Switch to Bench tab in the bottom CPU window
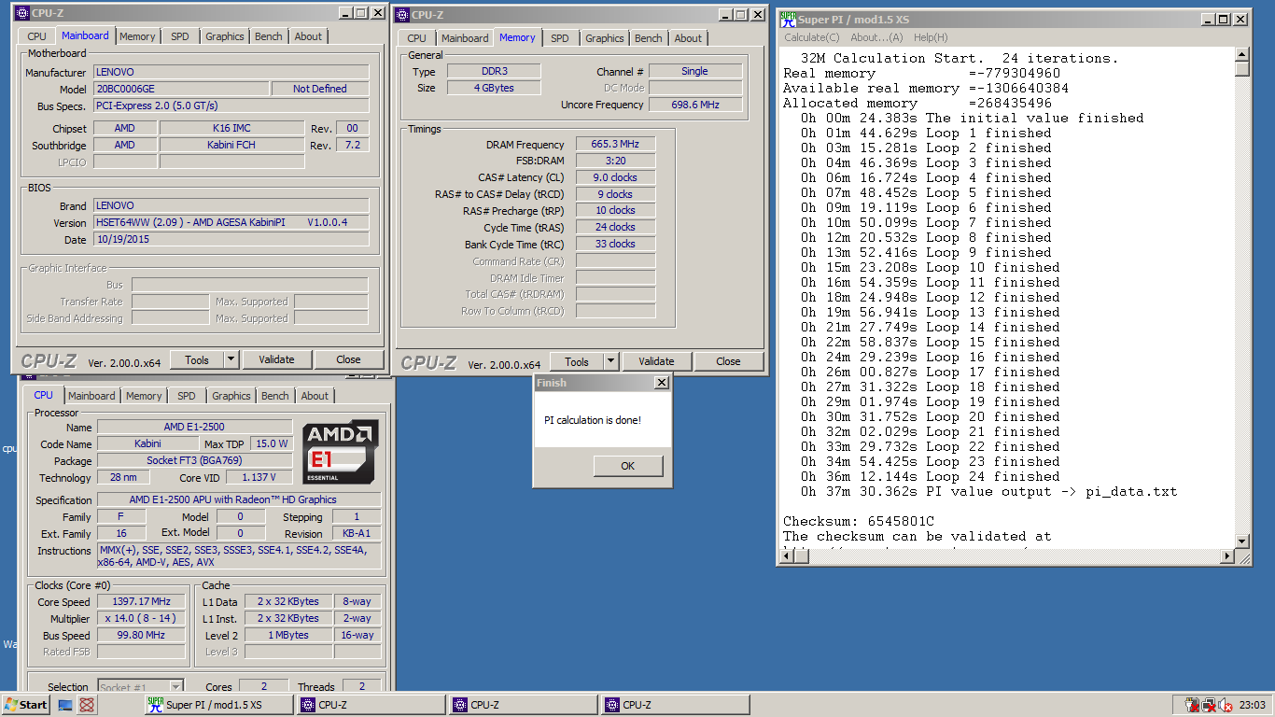Viewport: 1275px width, 717px height. coord(275,396)
